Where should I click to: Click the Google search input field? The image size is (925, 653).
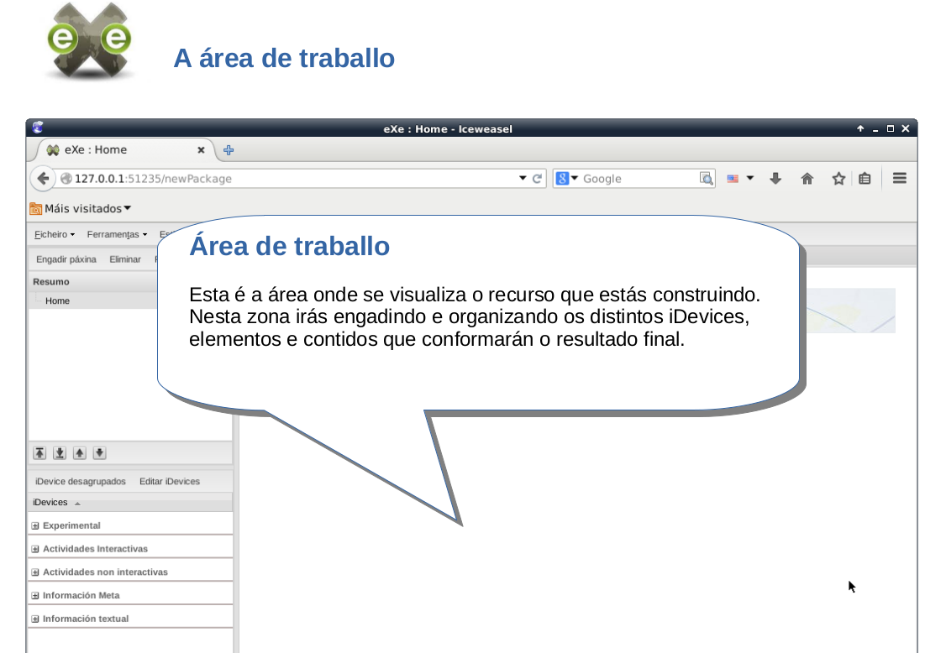(x=639, y=179)
